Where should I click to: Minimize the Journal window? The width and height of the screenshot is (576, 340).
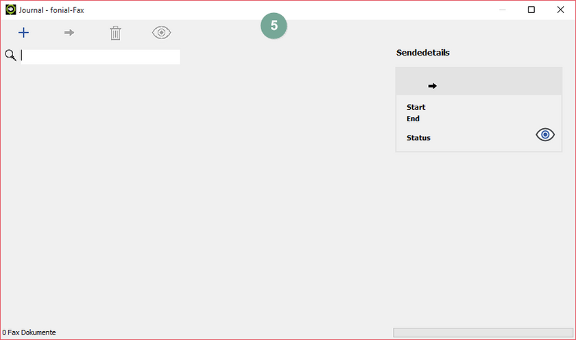click(503, 10)
